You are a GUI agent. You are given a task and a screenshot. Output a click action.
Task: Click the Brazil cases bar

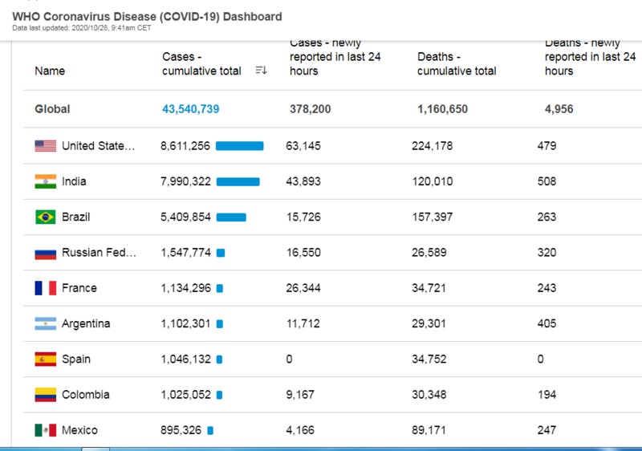(x=231, y=217)
